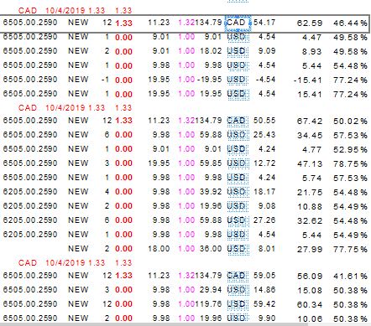Select code 6205.00.2590 in the 39.92 row

pos(30,192)
